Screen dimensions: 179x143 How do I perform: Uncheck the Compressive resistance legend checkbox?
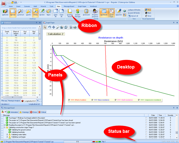(x=139, y=100)
